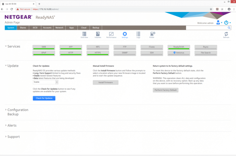The image size is (236, 156).
Task: Open the power options dropdown arrow
Action: 230,23
